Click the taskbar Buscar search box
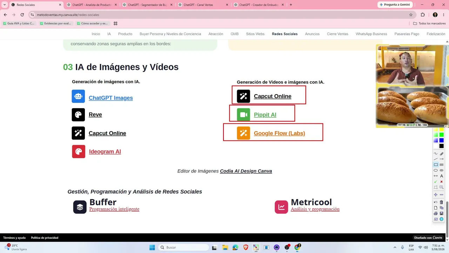The width and height of the screenshot is (449, 253). [183, 247]
